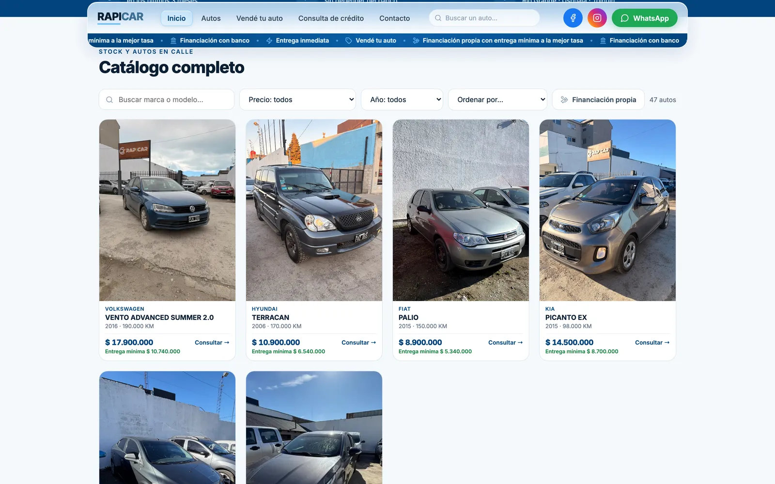Click the $ 17.900.000 price

(x=129, y=342)
